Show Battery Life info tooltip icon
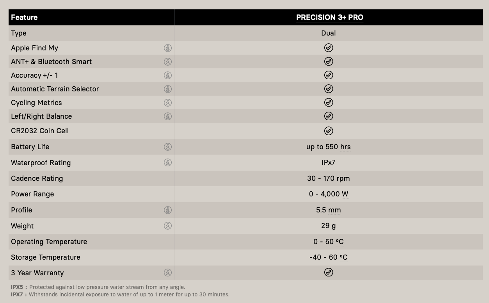 point(168,147)
